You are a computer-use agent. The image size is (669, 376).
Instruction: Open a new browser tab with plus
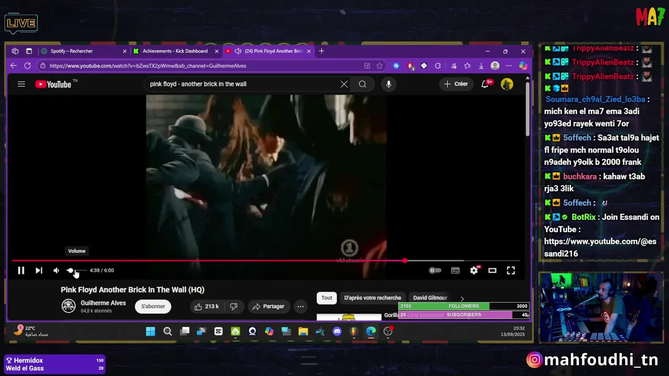tap(321, 51)
